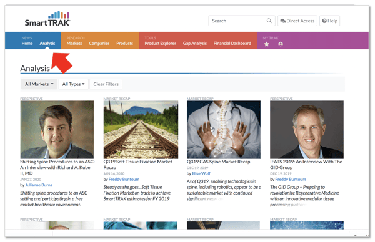Viewport: 375px width, 242px height.
Task: Go to the Home tab
Action: coord(27,44)
